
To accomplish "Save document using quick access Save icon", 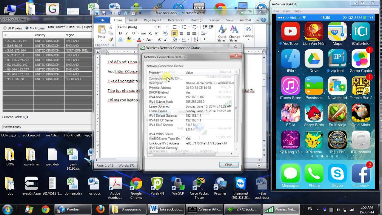I will pos(104,13).
